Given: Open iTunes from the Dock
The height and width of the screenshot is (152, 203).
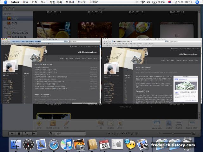Looking at the screenshot, I should point(66,144).
